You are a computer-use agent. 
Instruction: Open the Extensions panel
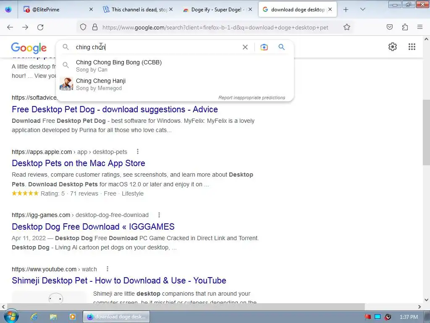click(405, 27)
